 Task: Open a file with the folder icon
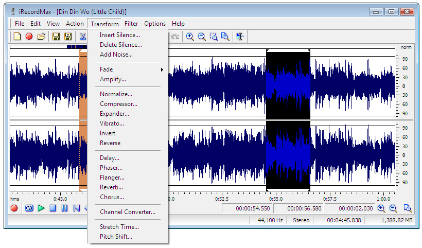point(41,37)
